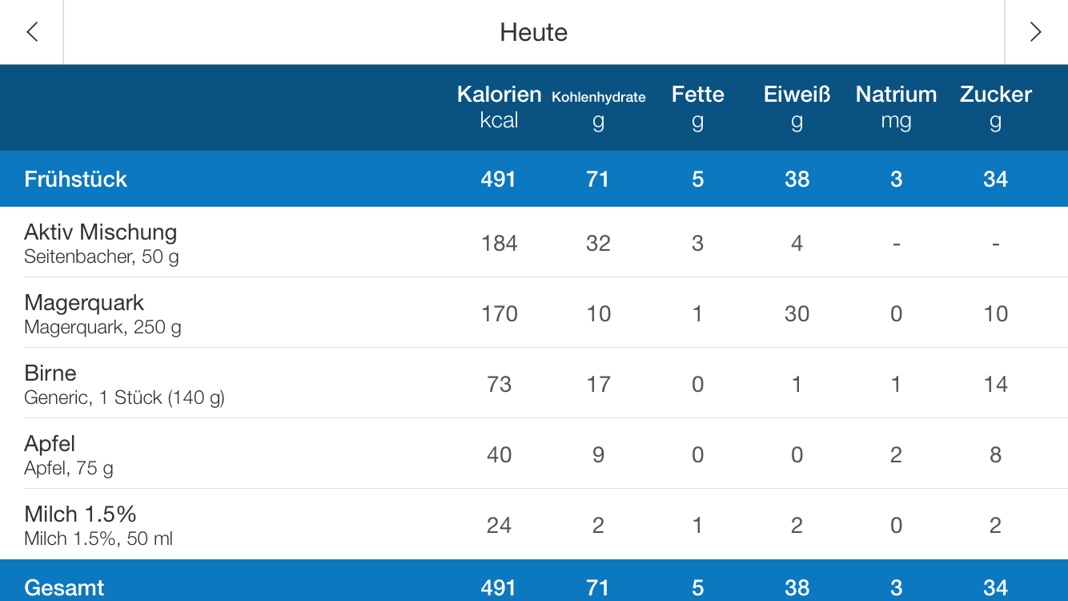Tap the Eiweiß column header
The image size is (1068, 601).
pyautogui.click(x=797, y=107)
